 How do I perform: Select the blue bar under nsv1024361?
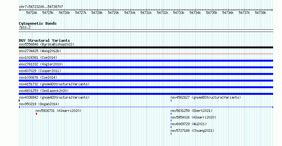tap(146, 61)
